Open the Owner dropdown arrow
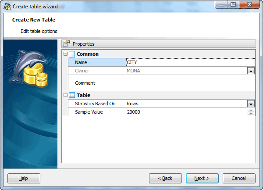This screenshot has width=263, height=190. 251,71
